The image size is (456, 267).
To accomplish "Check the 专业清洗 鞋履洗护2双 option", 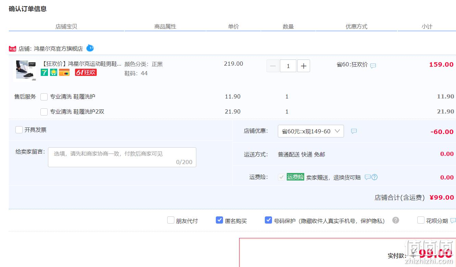I will tap(44, 112).
